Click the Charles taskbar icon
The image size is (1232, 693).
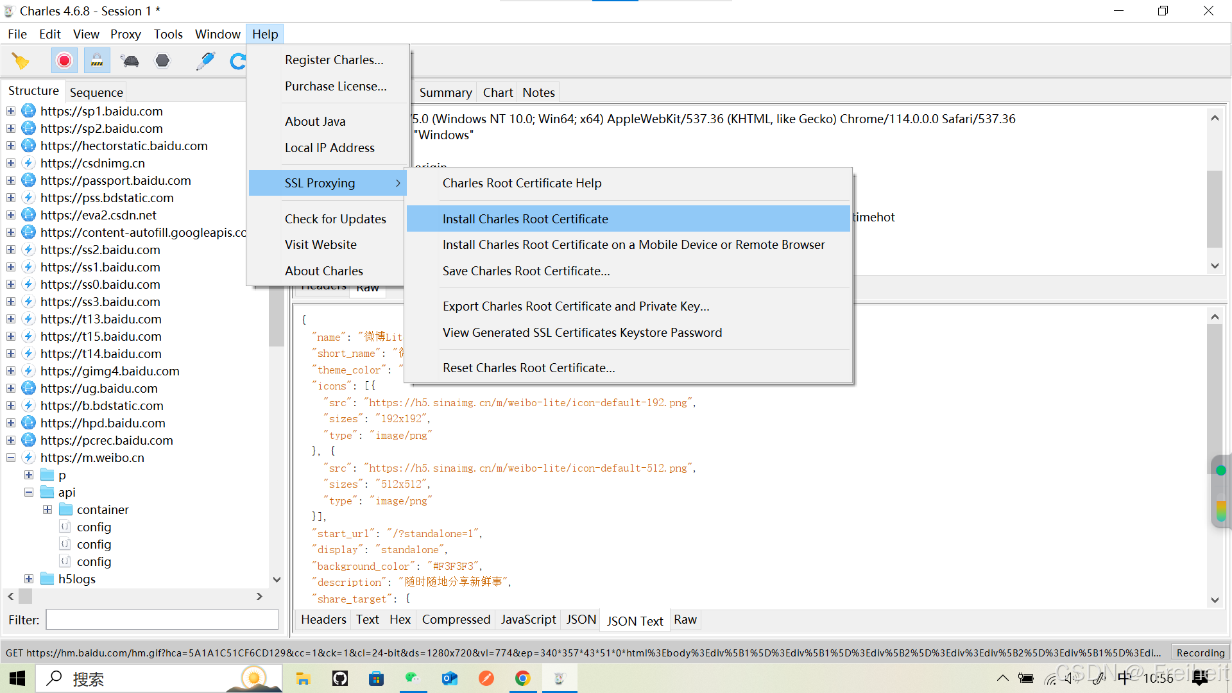point(560,678)
